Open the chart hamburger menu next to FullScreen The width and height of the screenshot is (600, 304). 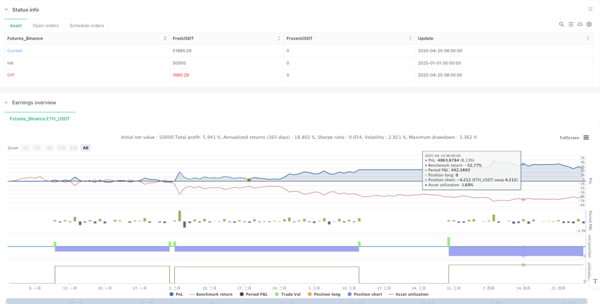pyautogui.click(x=586, y=137)
